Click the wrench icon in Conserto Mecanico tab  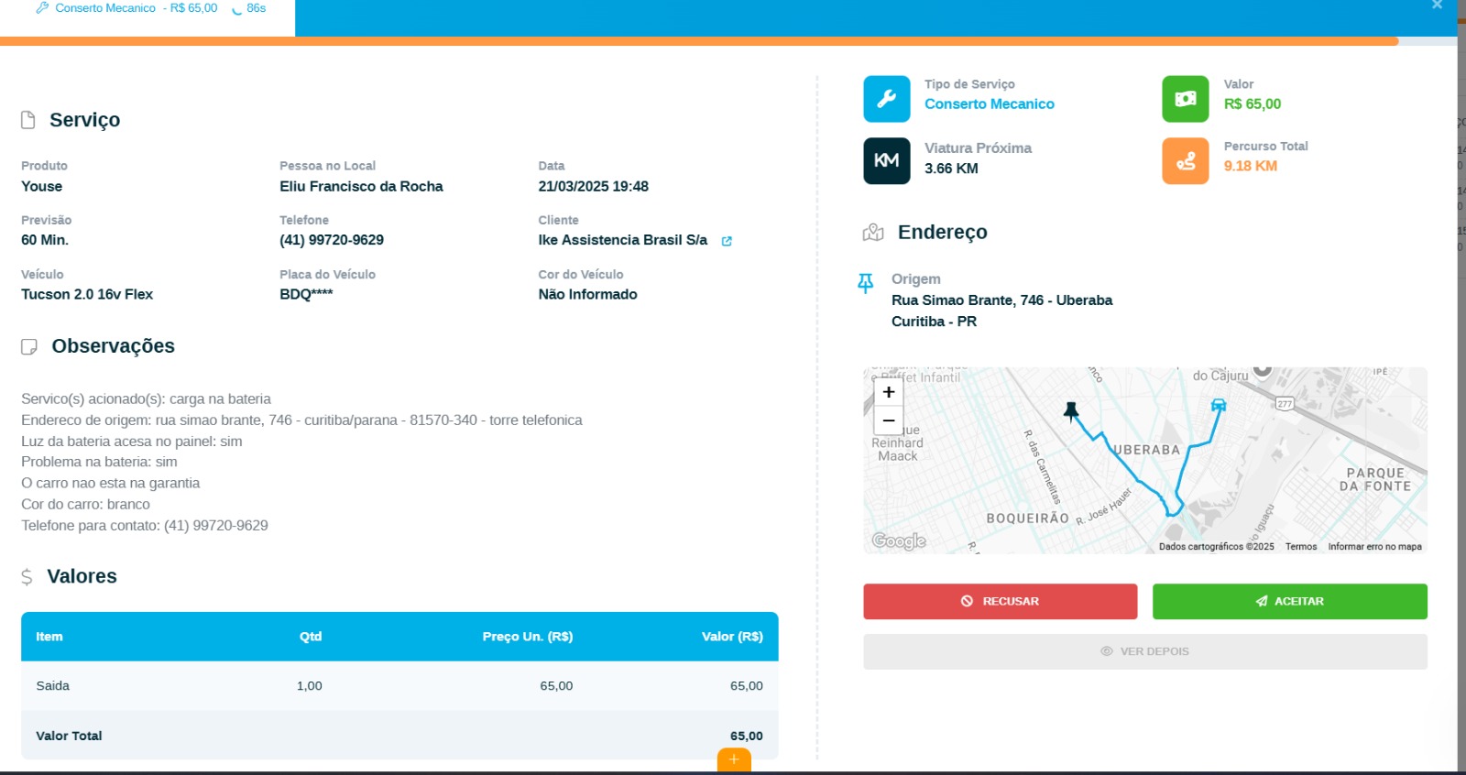coord(42,7)
